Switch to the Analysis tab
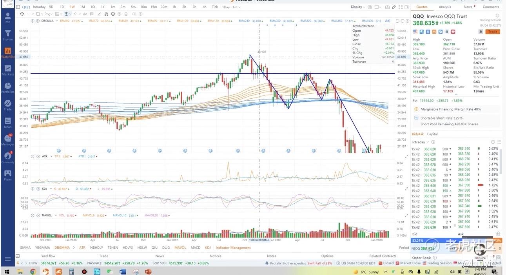 [x=445, y=7]
